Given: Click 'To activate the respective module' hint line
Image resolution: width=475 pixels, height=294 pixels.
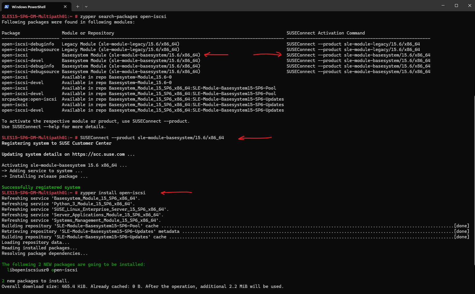Looking at the screenshot, I should pos(96,121).
